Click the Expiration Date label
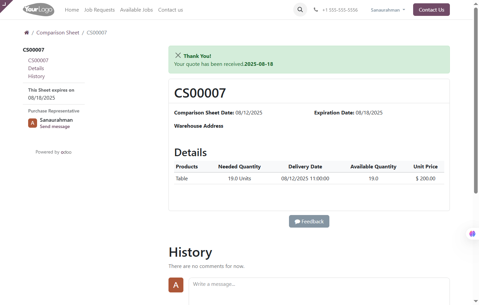This screenshot has width=479, height=305. pos(334,112)
